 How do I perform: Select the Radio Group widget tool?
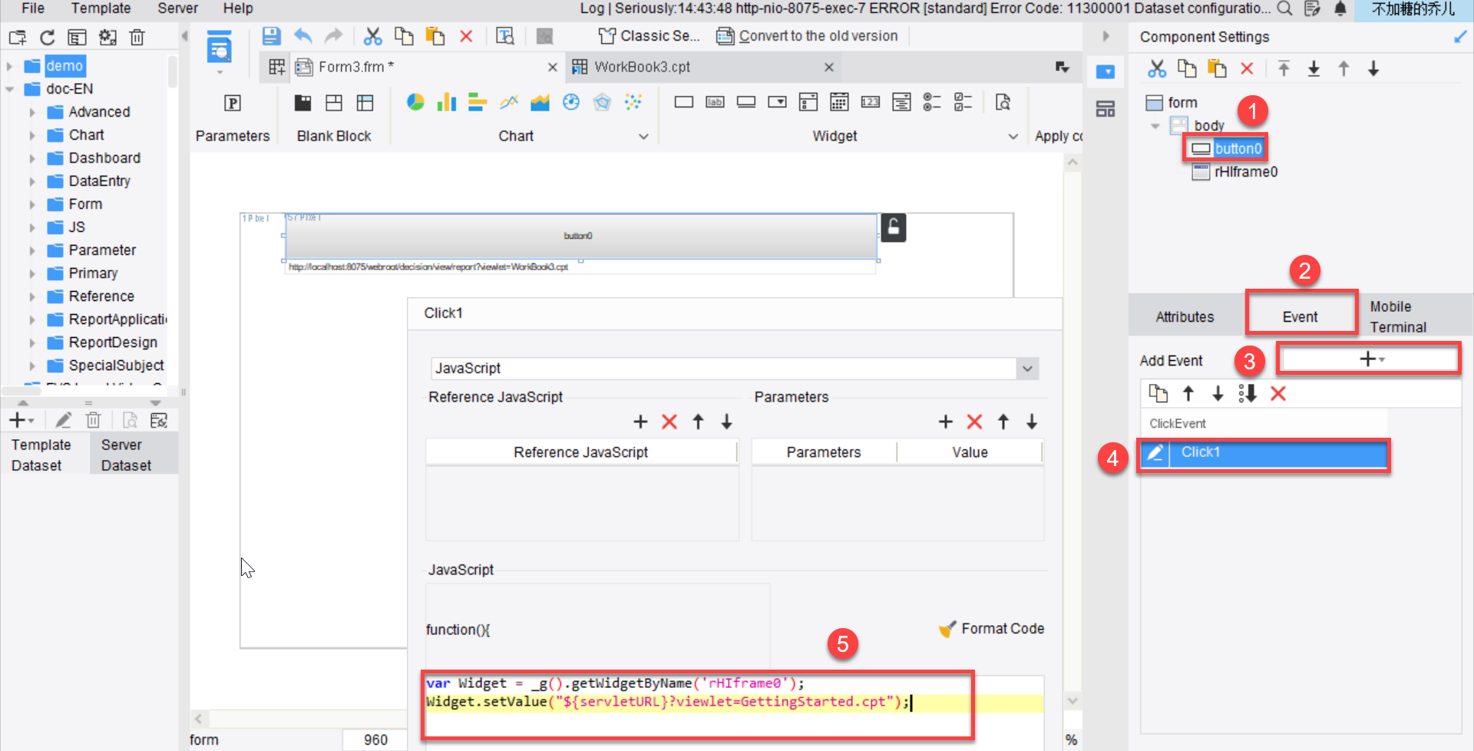tap(932, 102)
